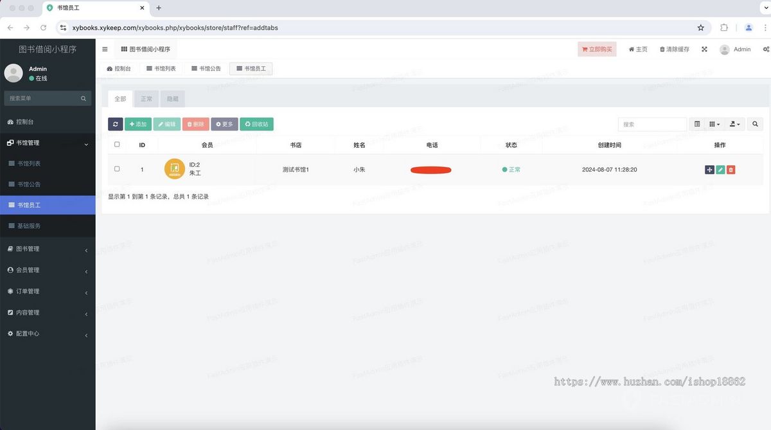Open the dark detail icon in the 操作 column
771x430 pixels.
709,169
